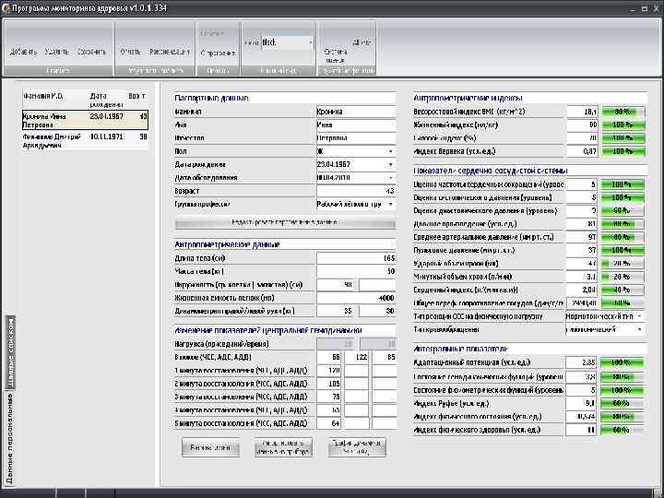
Task: Click the BMI index progress bar
Action: coord(622,111)
